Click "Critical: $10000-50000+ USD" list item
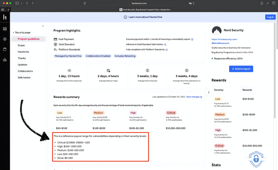 (x=74, y=143)
